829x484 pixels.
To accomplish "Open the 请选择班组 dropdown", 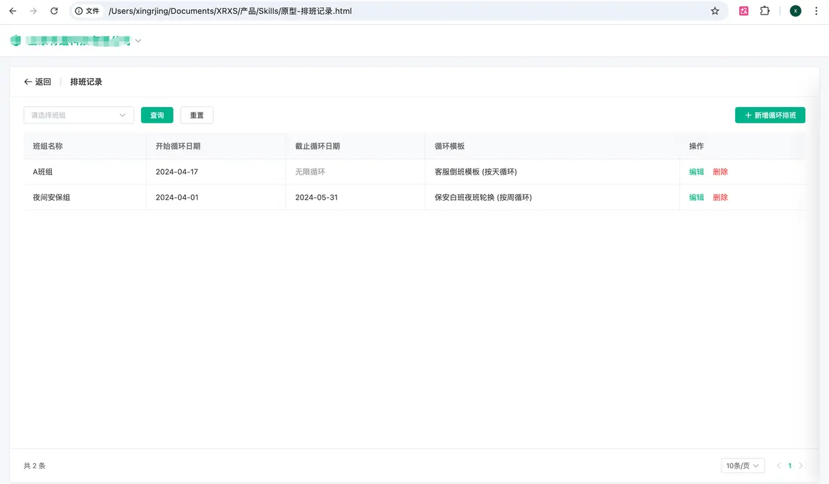I will [x=79, y=115].
